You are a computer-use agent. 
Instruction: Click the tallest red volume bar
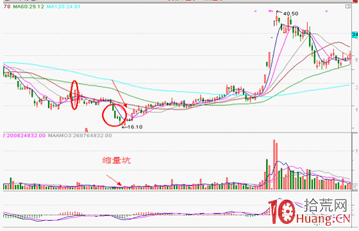[x=274, y=164]
